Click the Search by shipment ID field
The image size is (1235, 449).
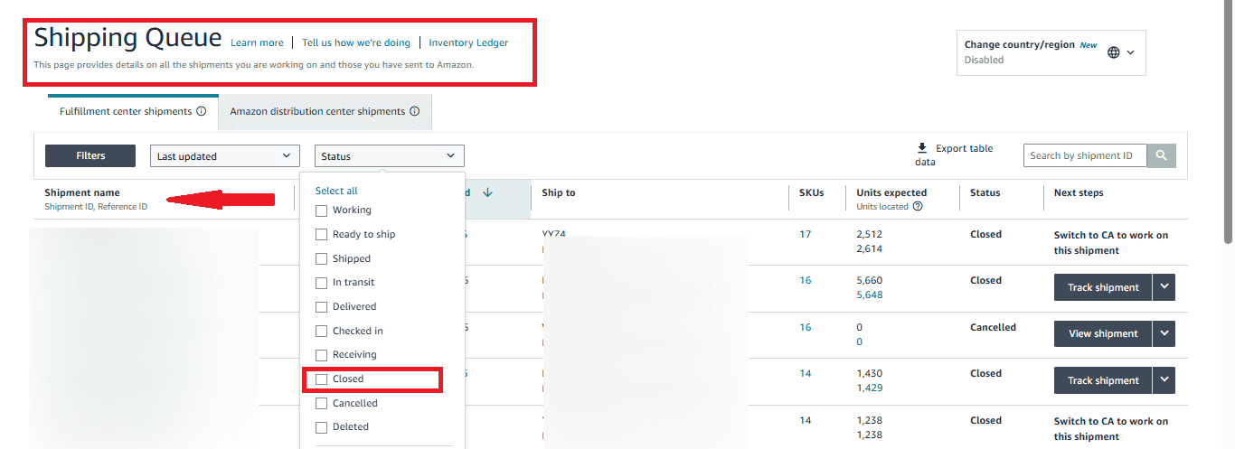pos(1085,155)
